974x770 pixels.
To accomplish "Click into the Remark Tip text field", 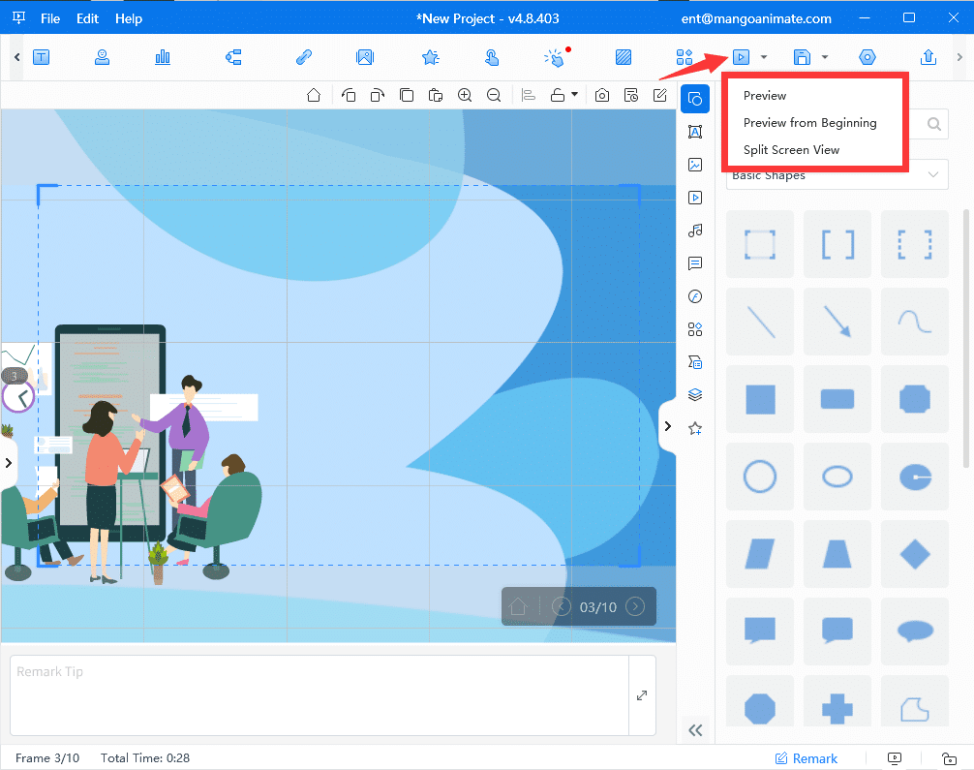I will [x=320, y=694].
